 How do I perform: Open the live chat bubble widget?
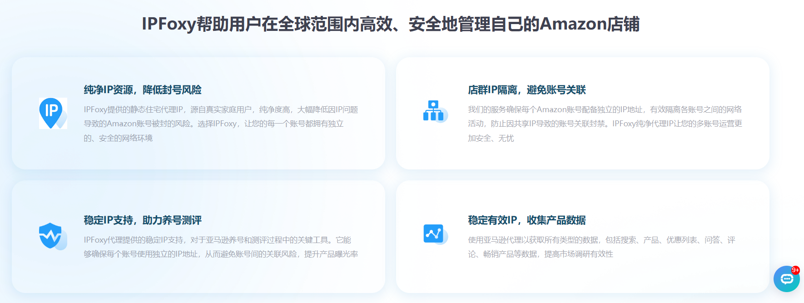click(x=787, y=279)
